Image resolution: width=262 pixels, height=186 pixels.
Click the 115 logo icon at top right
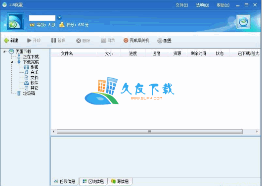point(243,22)
